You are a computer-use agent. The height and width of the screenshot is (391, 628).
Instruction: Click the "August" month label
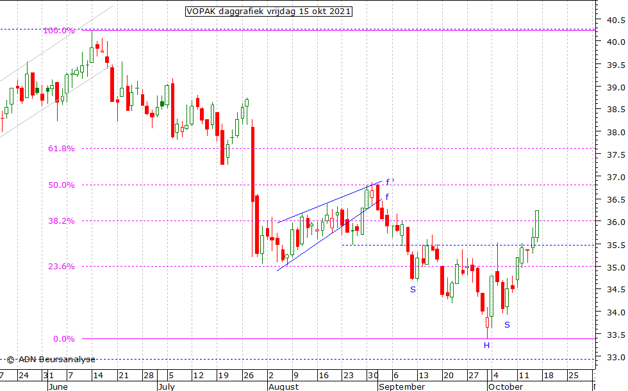(283, 387)
